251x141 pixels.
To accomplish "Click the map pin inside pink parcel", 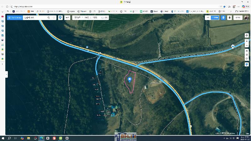I will coord(129,79).
